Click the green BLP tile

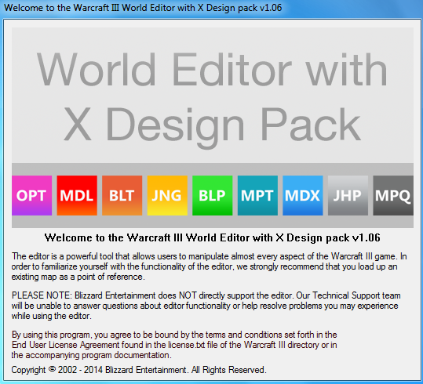pyautogui.click(x=213, y=195)
